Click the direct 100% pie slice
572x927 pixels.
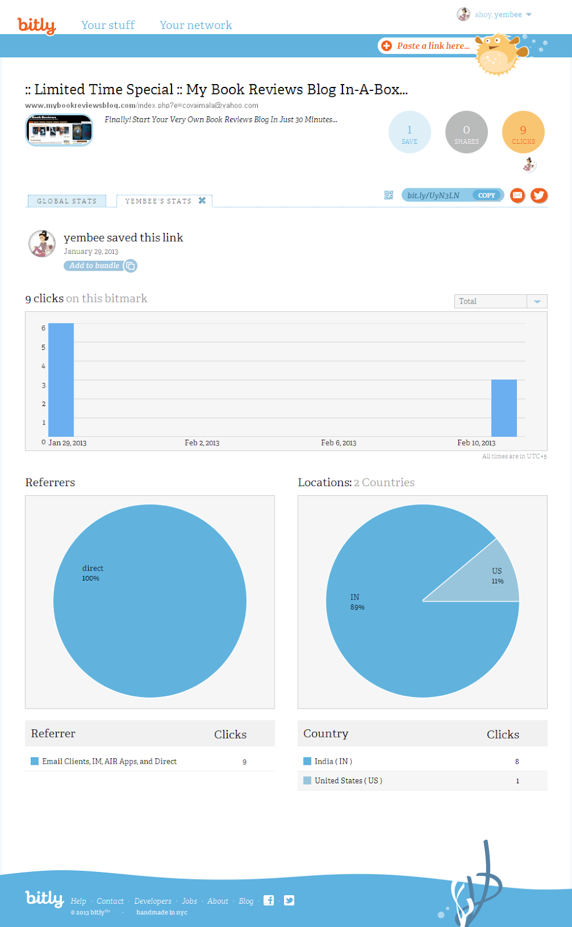click(150, 601)
